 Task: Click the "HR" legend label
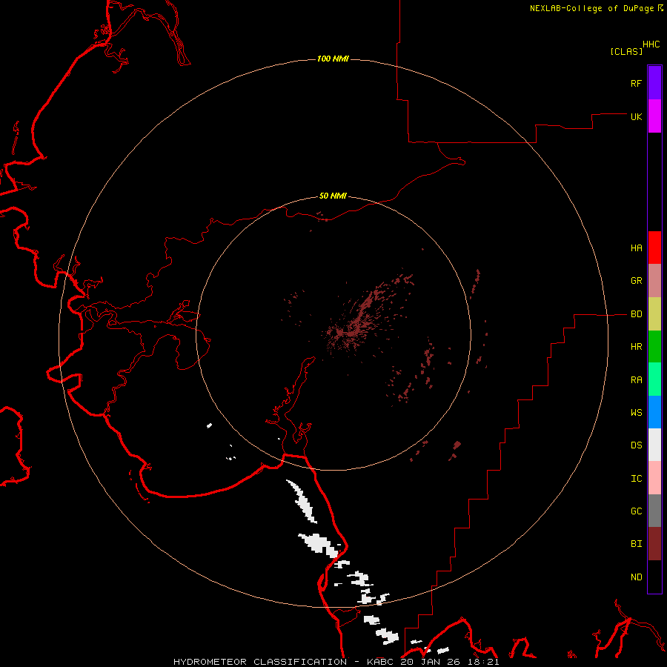pos(636,347)
